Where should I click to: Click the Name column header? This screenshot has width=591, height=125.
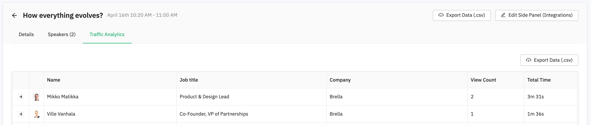[x=53, y=80]
